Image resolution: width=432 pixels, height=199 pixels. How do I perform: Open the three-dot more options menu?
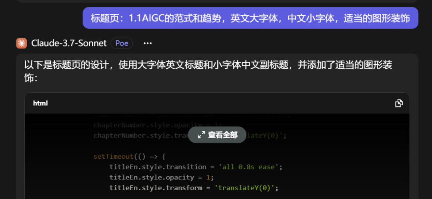148,43
